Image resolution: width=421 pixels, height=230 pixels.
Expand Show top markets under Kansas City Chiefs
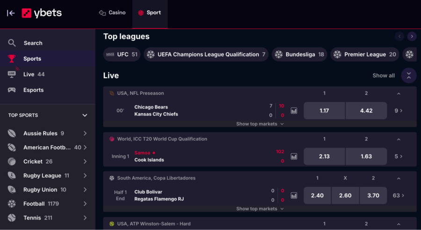click(x=260, y=124)
